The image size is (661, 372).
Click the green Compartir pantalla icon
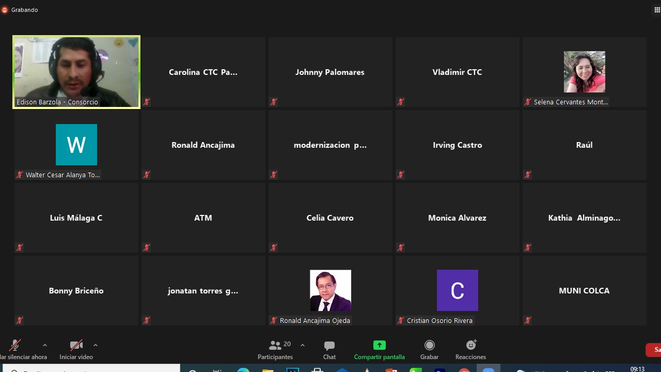[380, 345]
